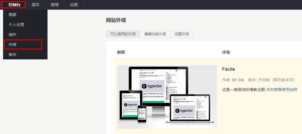Open the 控制台 top menu
This screenshot has width=302, height=134.
coord(14,5)
